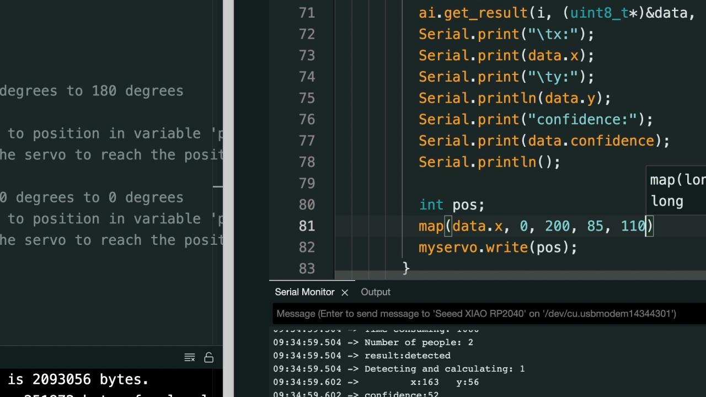Click 'is 2093056 bytes.' output in left window

(78, 379)
